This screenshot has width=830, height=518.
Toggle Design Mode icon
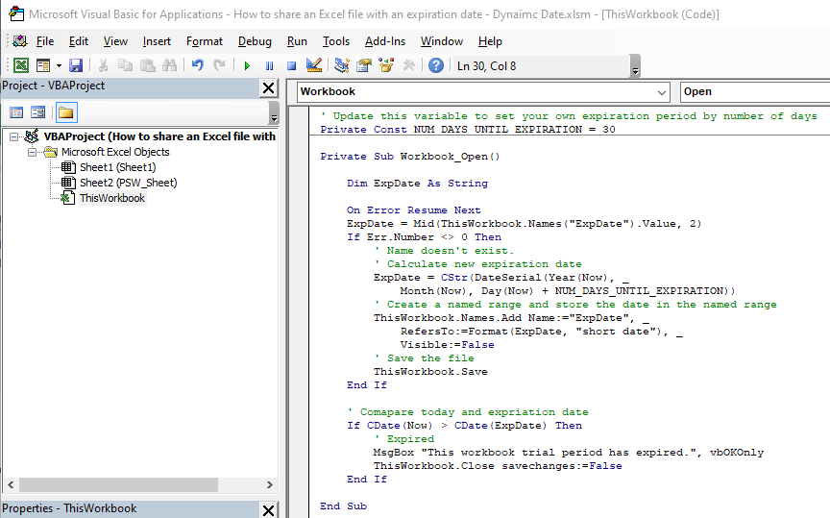[314, 65]
